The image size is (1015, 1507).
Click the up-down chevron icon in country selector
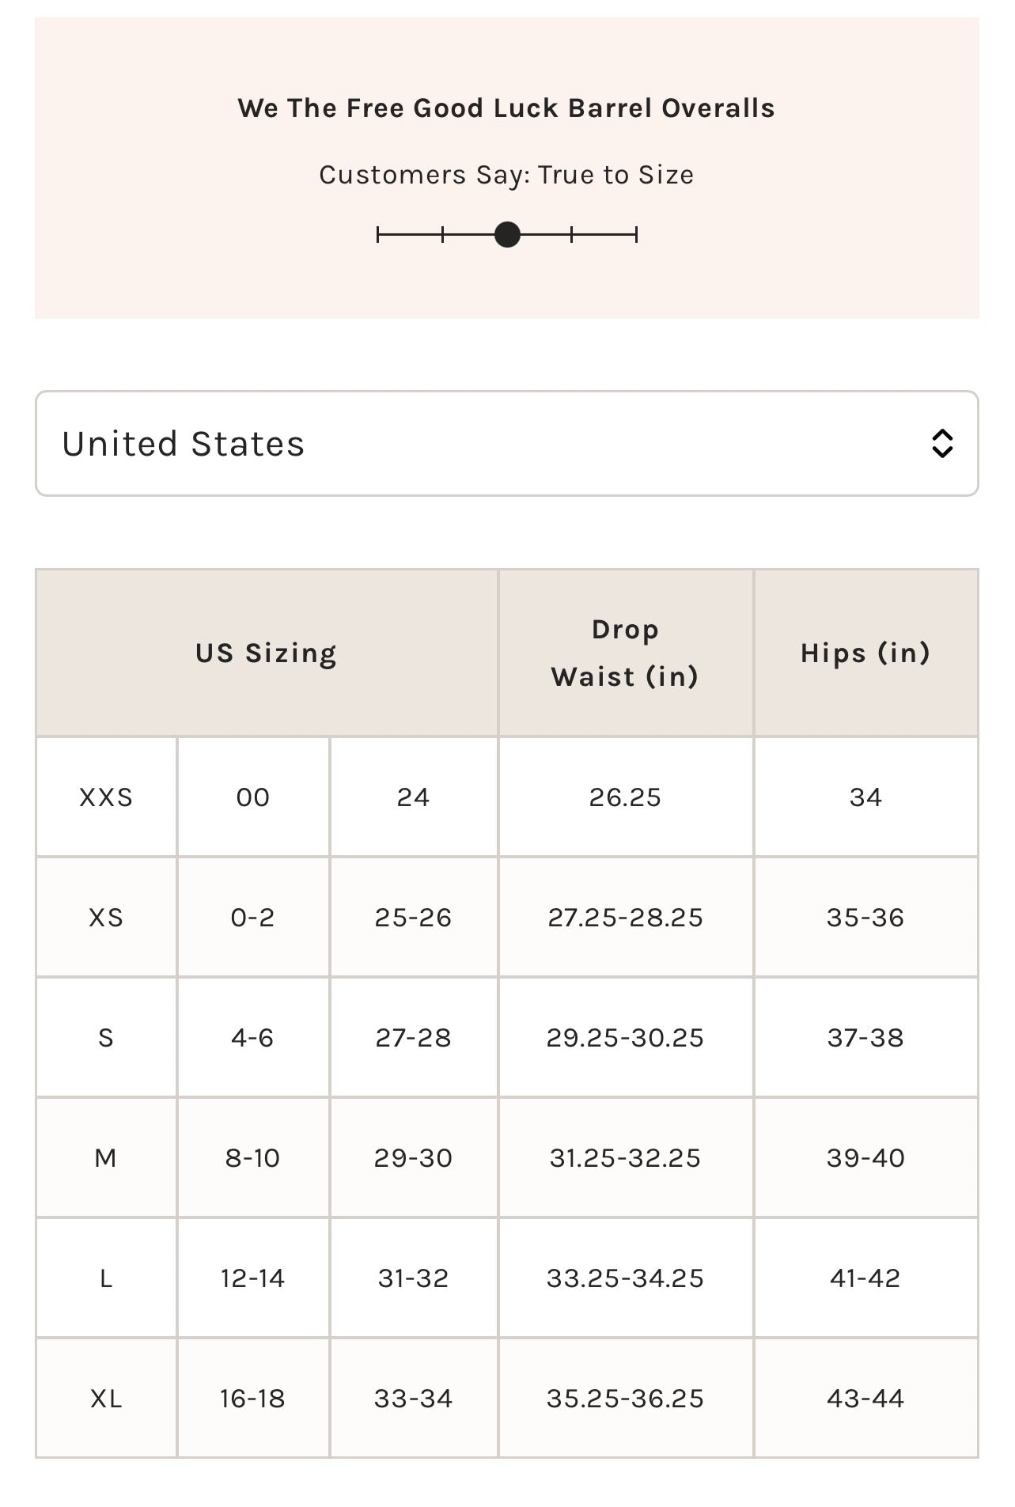(x=941, y=444)
